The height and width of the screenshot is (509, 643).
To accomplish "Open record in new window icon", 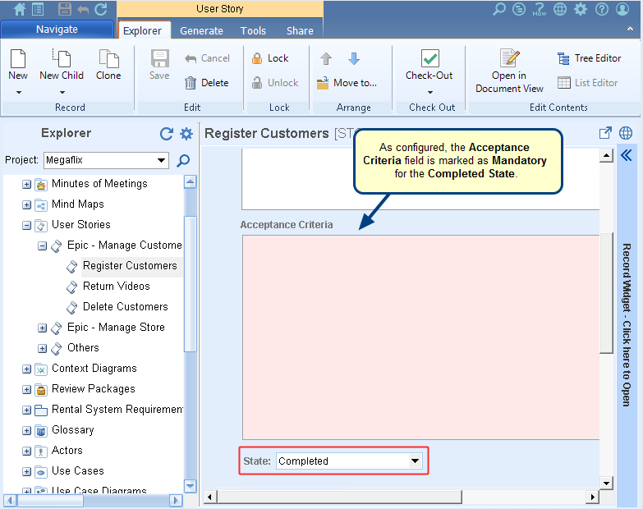I will (605, 133).
